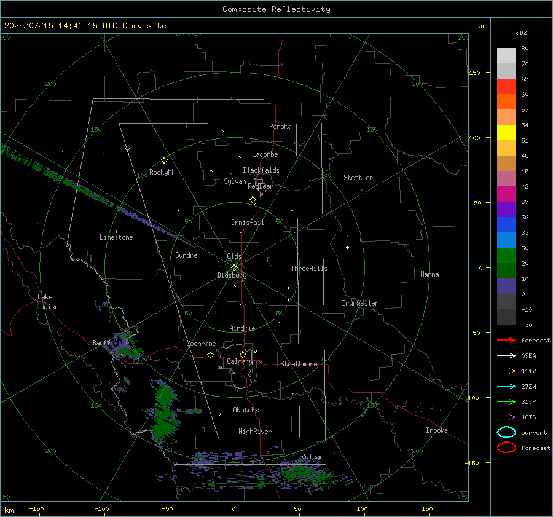Image resolution: width=553 pixels, height=517 pixels.
Task: Click the Olds label near radar center
Action: coord(234,256)
